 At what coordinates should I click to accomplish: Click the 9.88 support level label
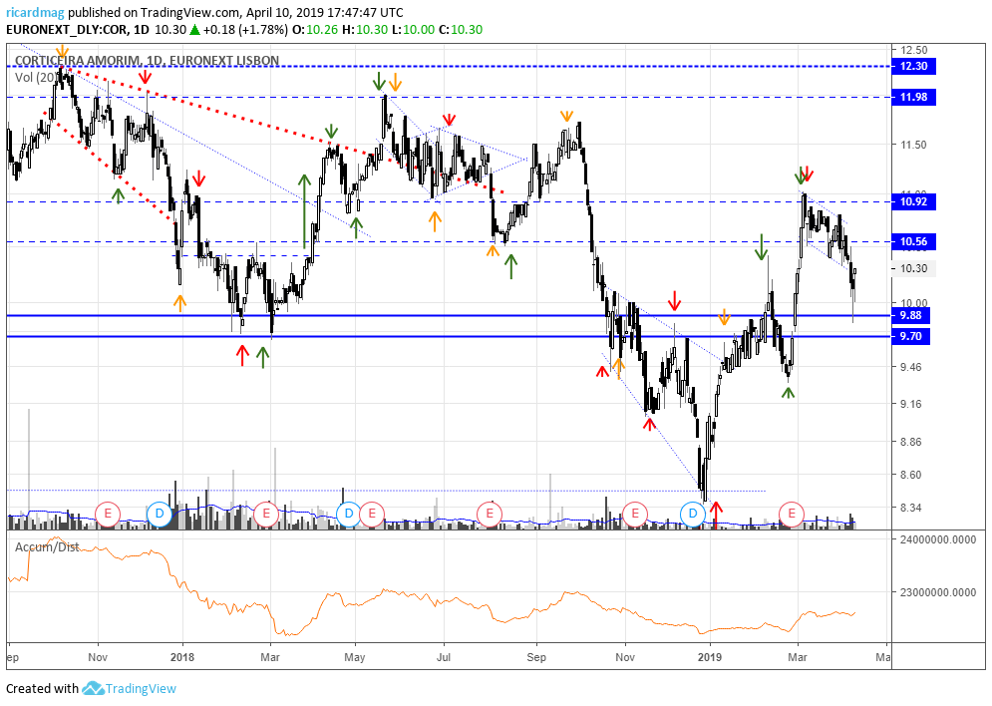coord(910,315)
